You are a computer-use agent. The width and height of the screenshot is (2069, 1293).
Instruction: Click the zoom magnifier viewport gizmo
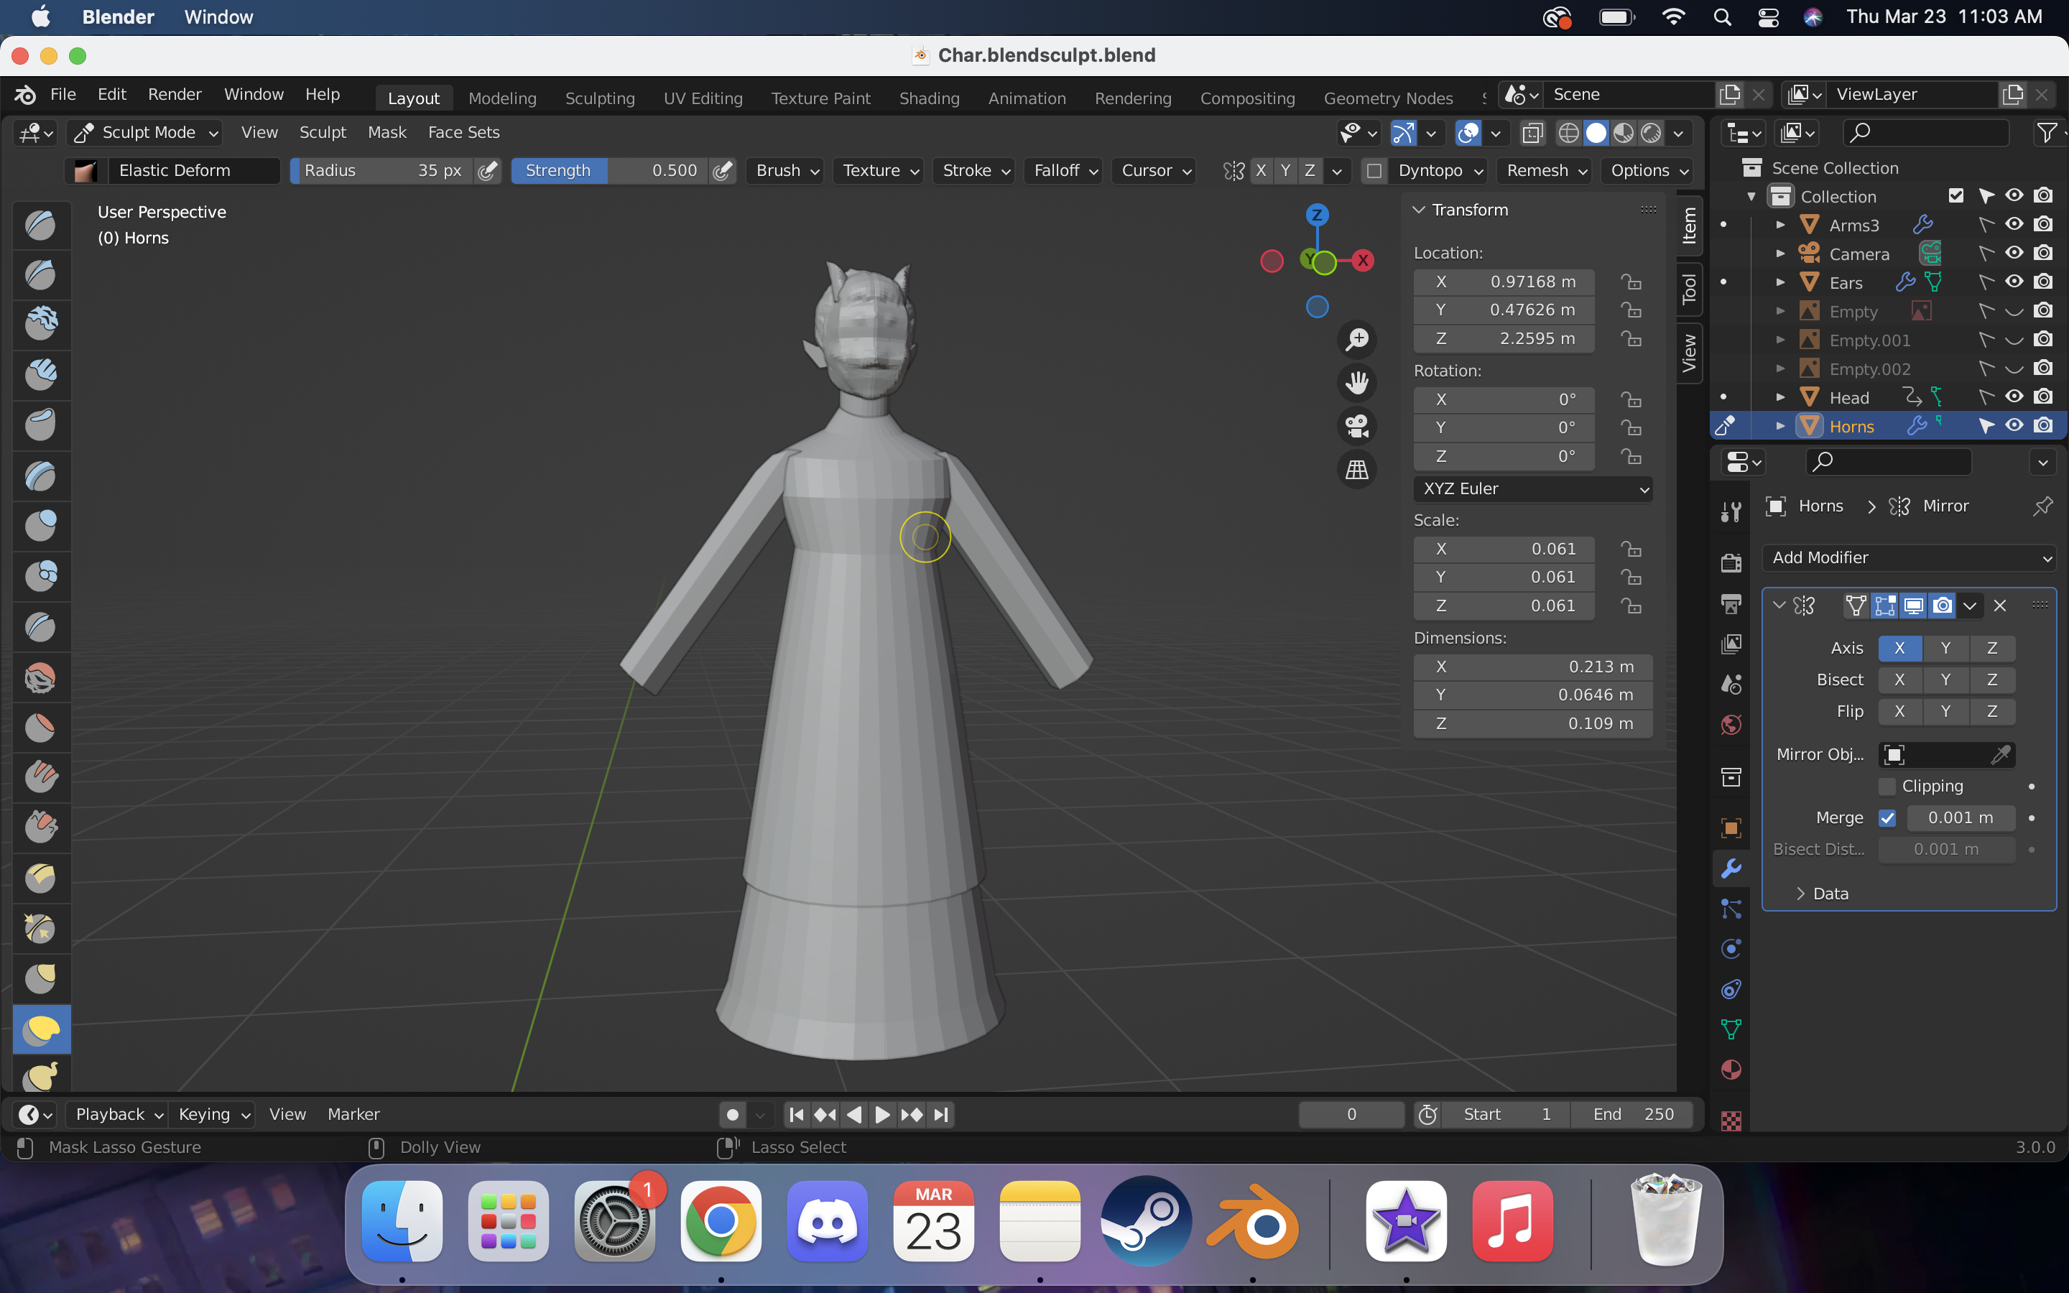[x=1357, y=340]
